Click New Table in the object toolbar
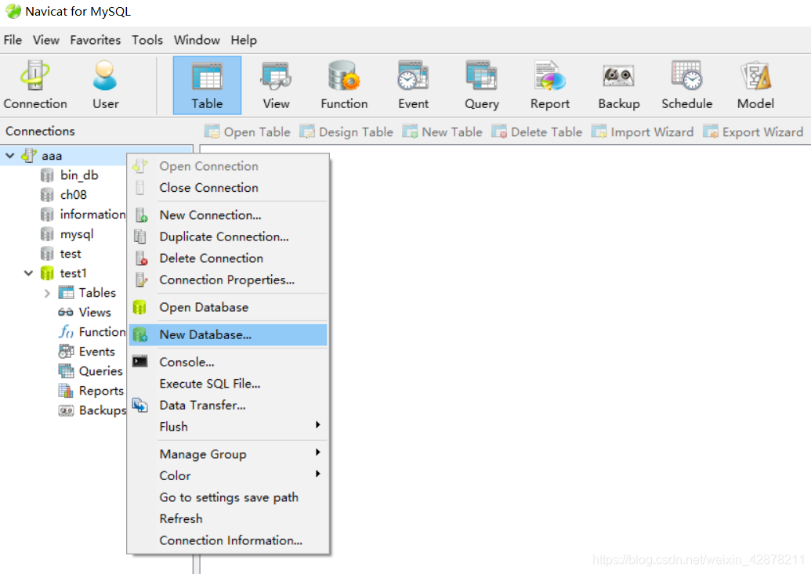811x574 pixels. (442, 132)
